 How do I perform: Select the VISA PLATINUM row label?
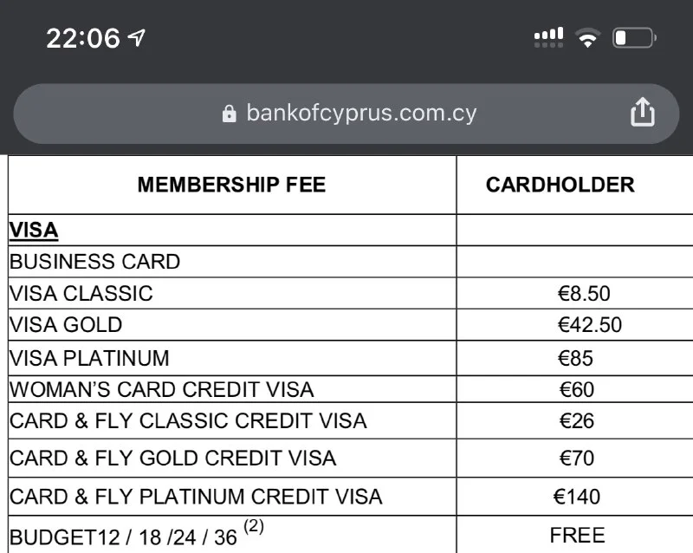90,358
